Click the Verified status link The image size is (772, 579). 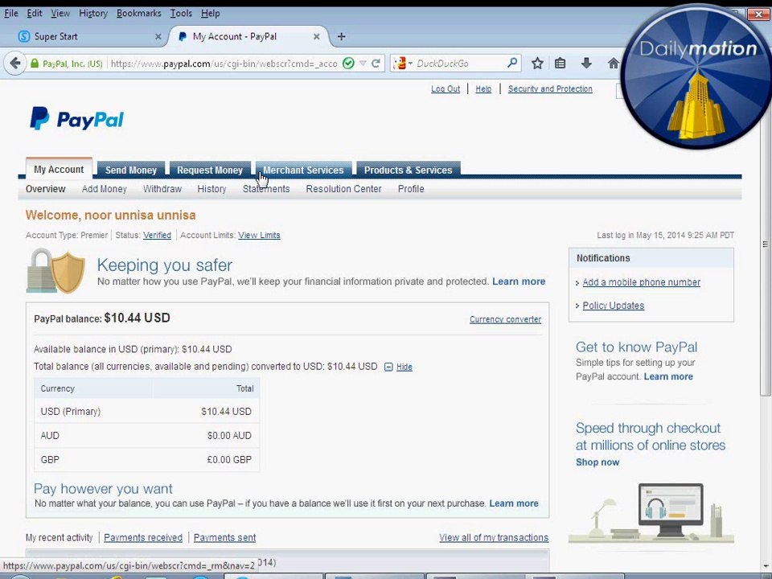(157, 236)
